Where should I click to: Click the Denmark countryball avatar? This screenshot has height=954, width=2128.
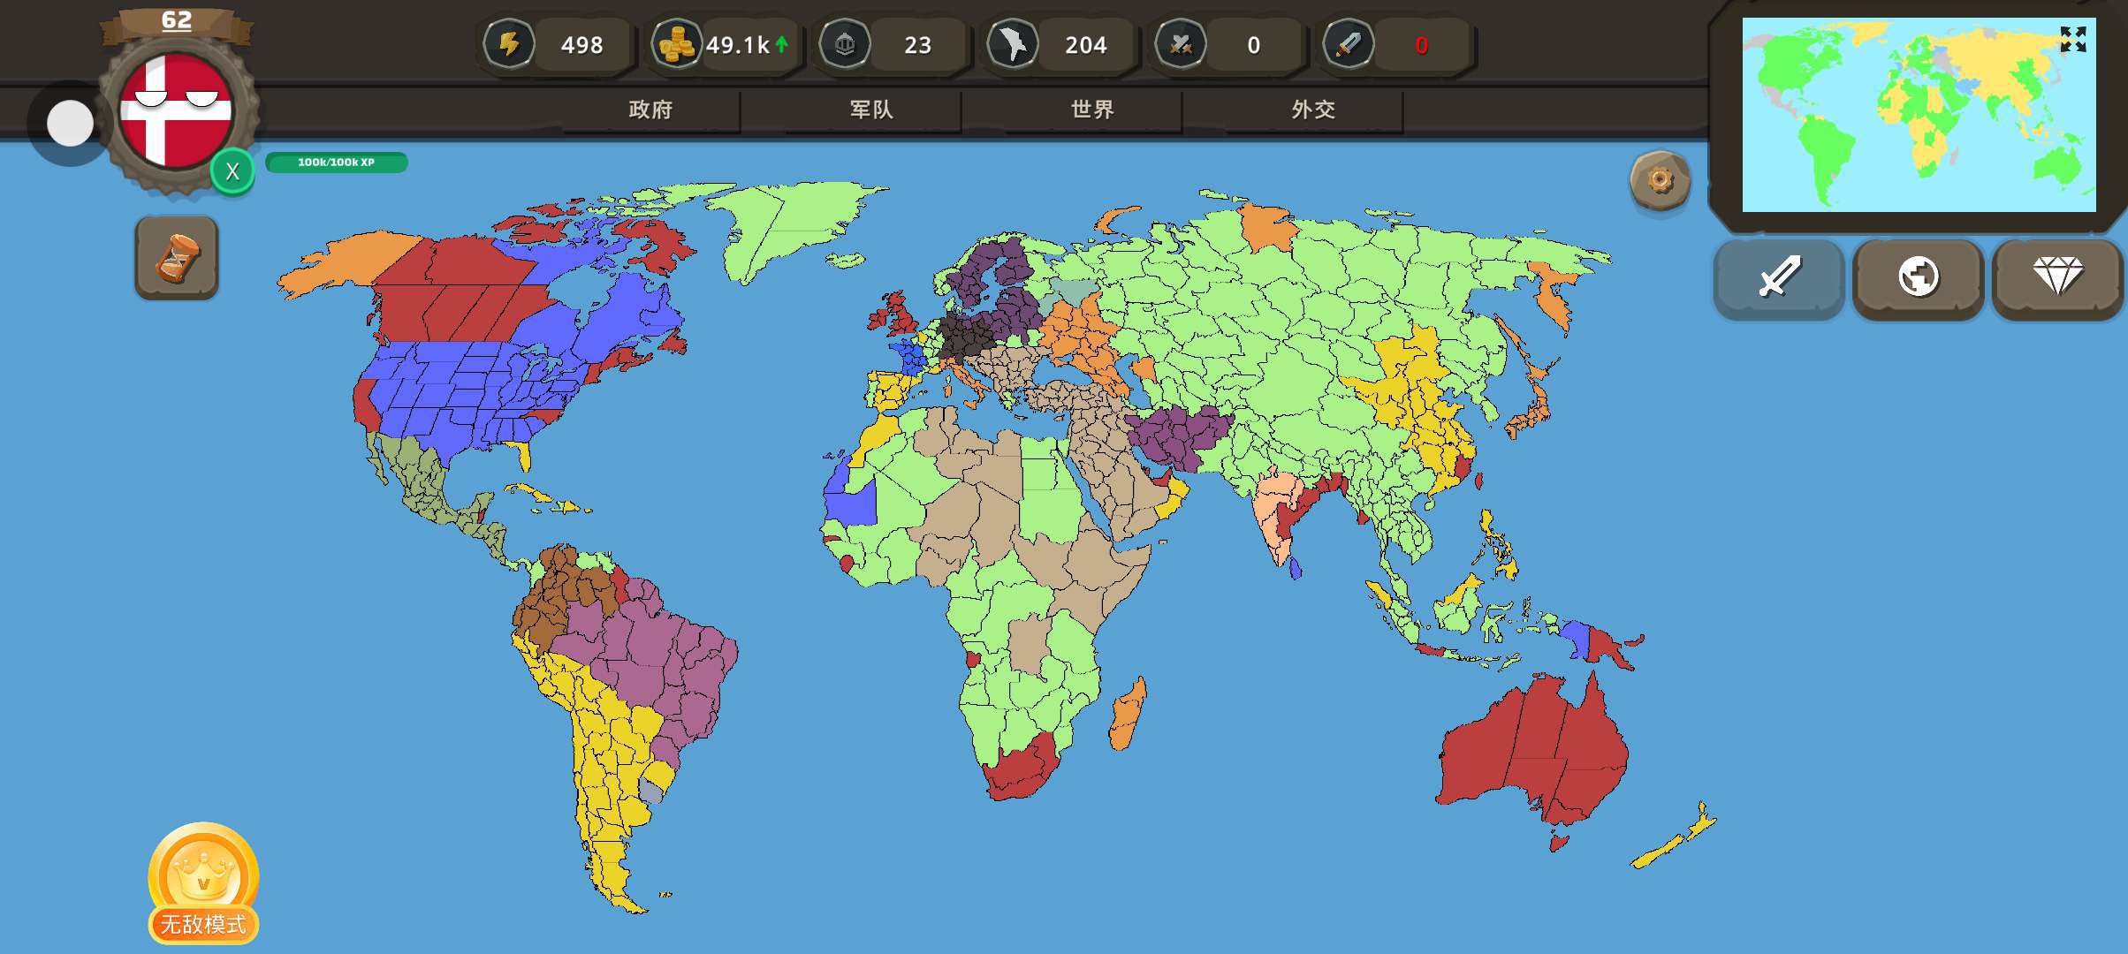[176, 110]
